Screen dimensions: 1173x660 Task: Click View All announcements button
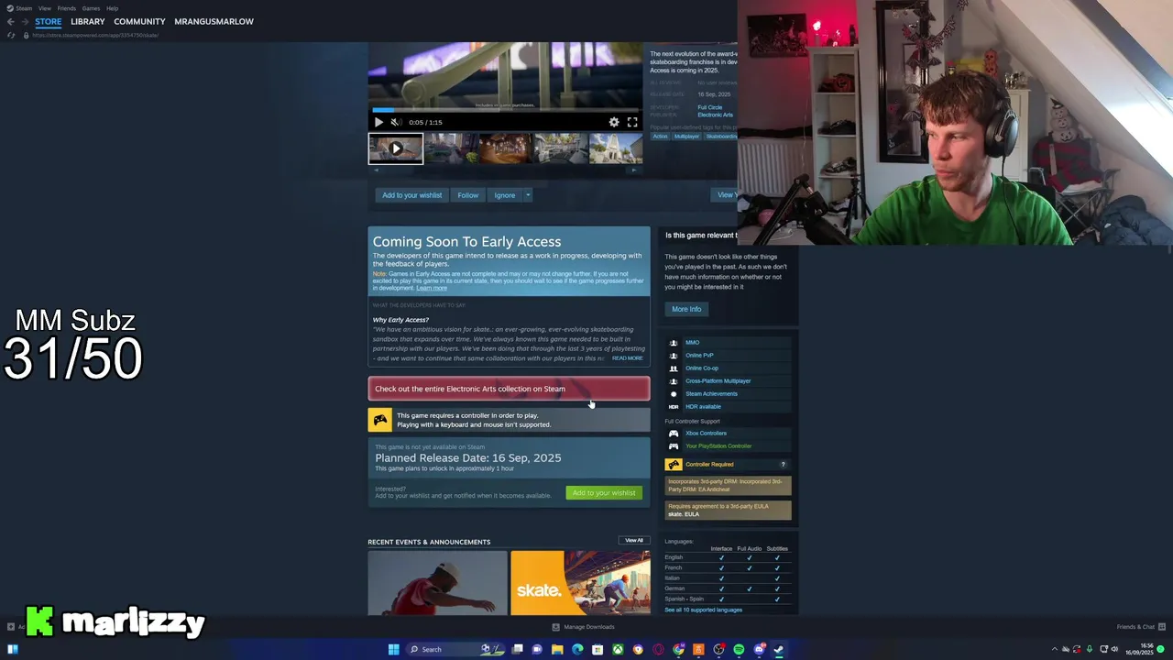click(634, 541)
